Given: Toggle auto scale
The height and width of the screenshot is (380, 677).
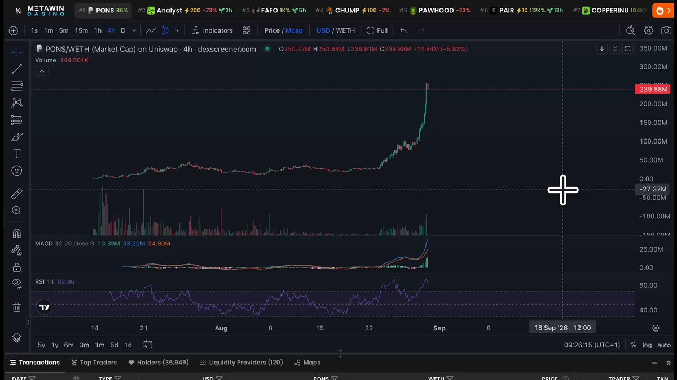Looking at the screenshot, I should 664,345.
